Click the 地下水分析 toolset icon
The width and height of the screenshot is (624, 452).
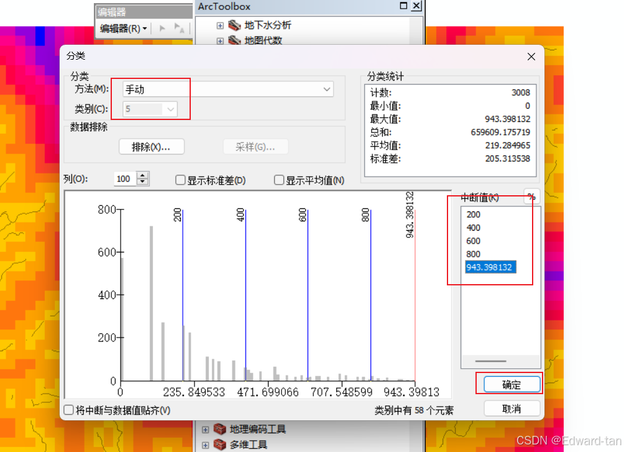point(234,25)
